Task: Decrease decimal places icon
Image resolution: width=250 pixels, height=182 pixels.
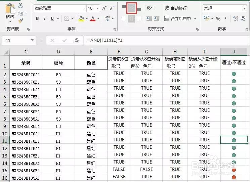Action: point(243,18)
